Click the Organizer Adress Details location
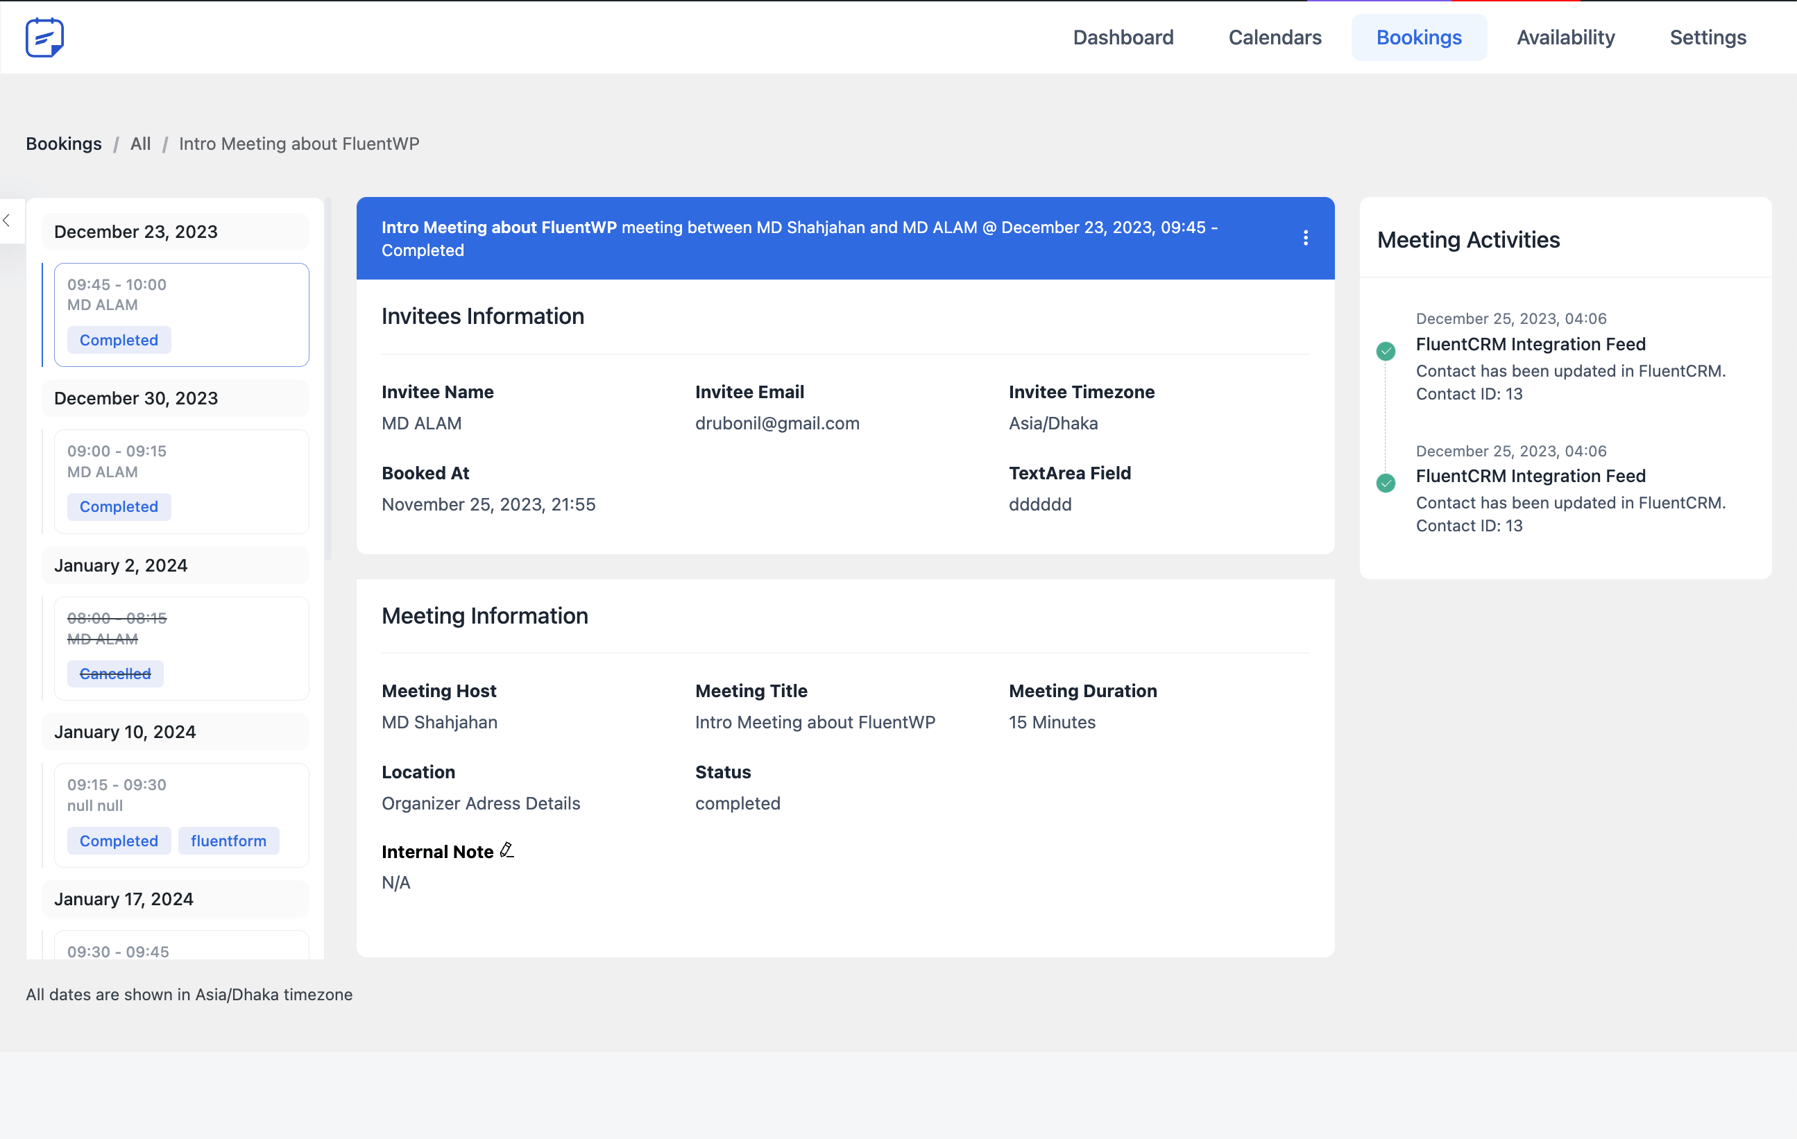 (481, 803)
